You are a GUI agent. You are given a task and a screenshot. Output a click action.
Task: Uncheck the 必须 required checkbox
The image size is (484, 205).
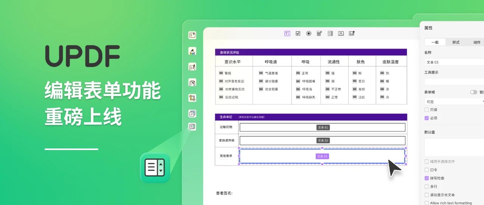pos(427,118)
